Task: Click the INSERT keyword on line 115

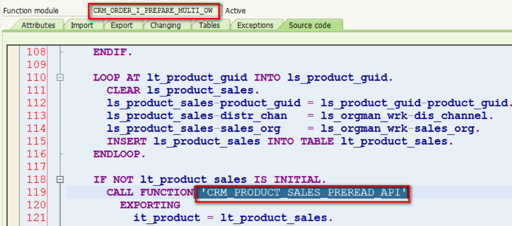Action: (127, 141)
